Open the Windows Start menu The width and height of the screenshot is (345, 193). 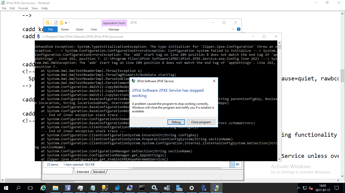point(6,188)
